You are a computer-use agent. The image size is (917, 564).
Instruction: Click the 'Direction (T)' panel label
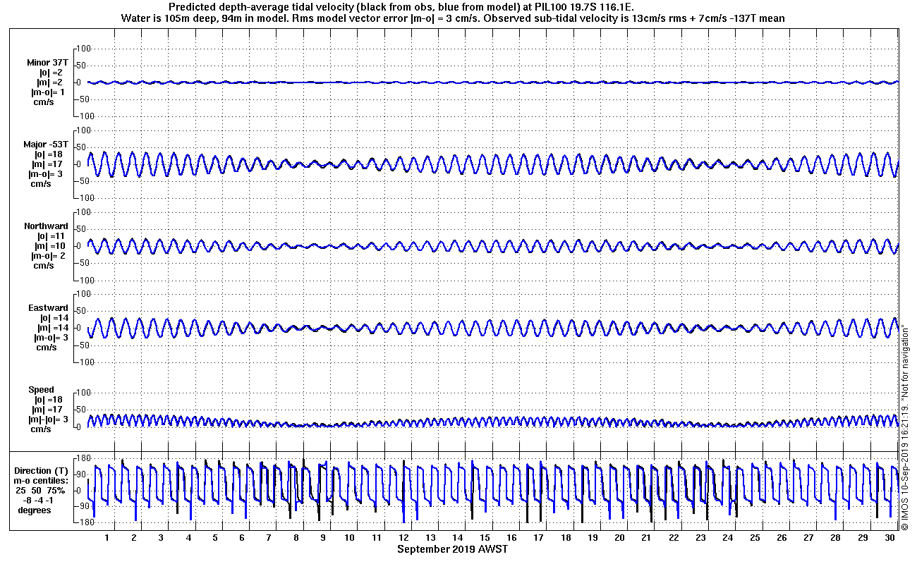(42, 471)
